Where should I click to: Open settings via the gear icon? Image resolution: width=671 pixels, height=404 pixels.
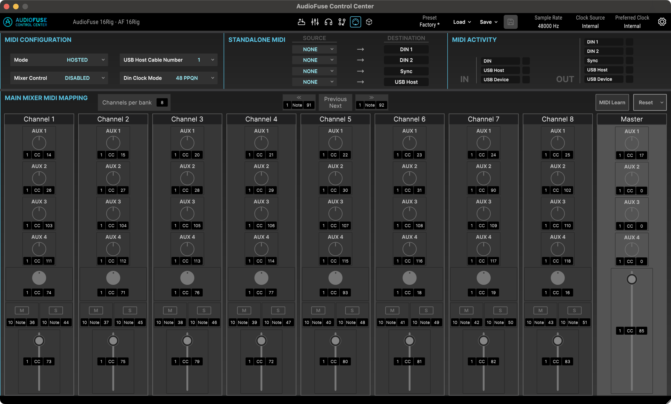click(x=662, y=22)
